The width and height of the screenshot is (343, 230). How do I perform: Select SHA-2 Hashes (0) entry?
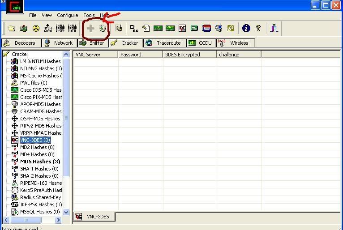click(39, 176)
